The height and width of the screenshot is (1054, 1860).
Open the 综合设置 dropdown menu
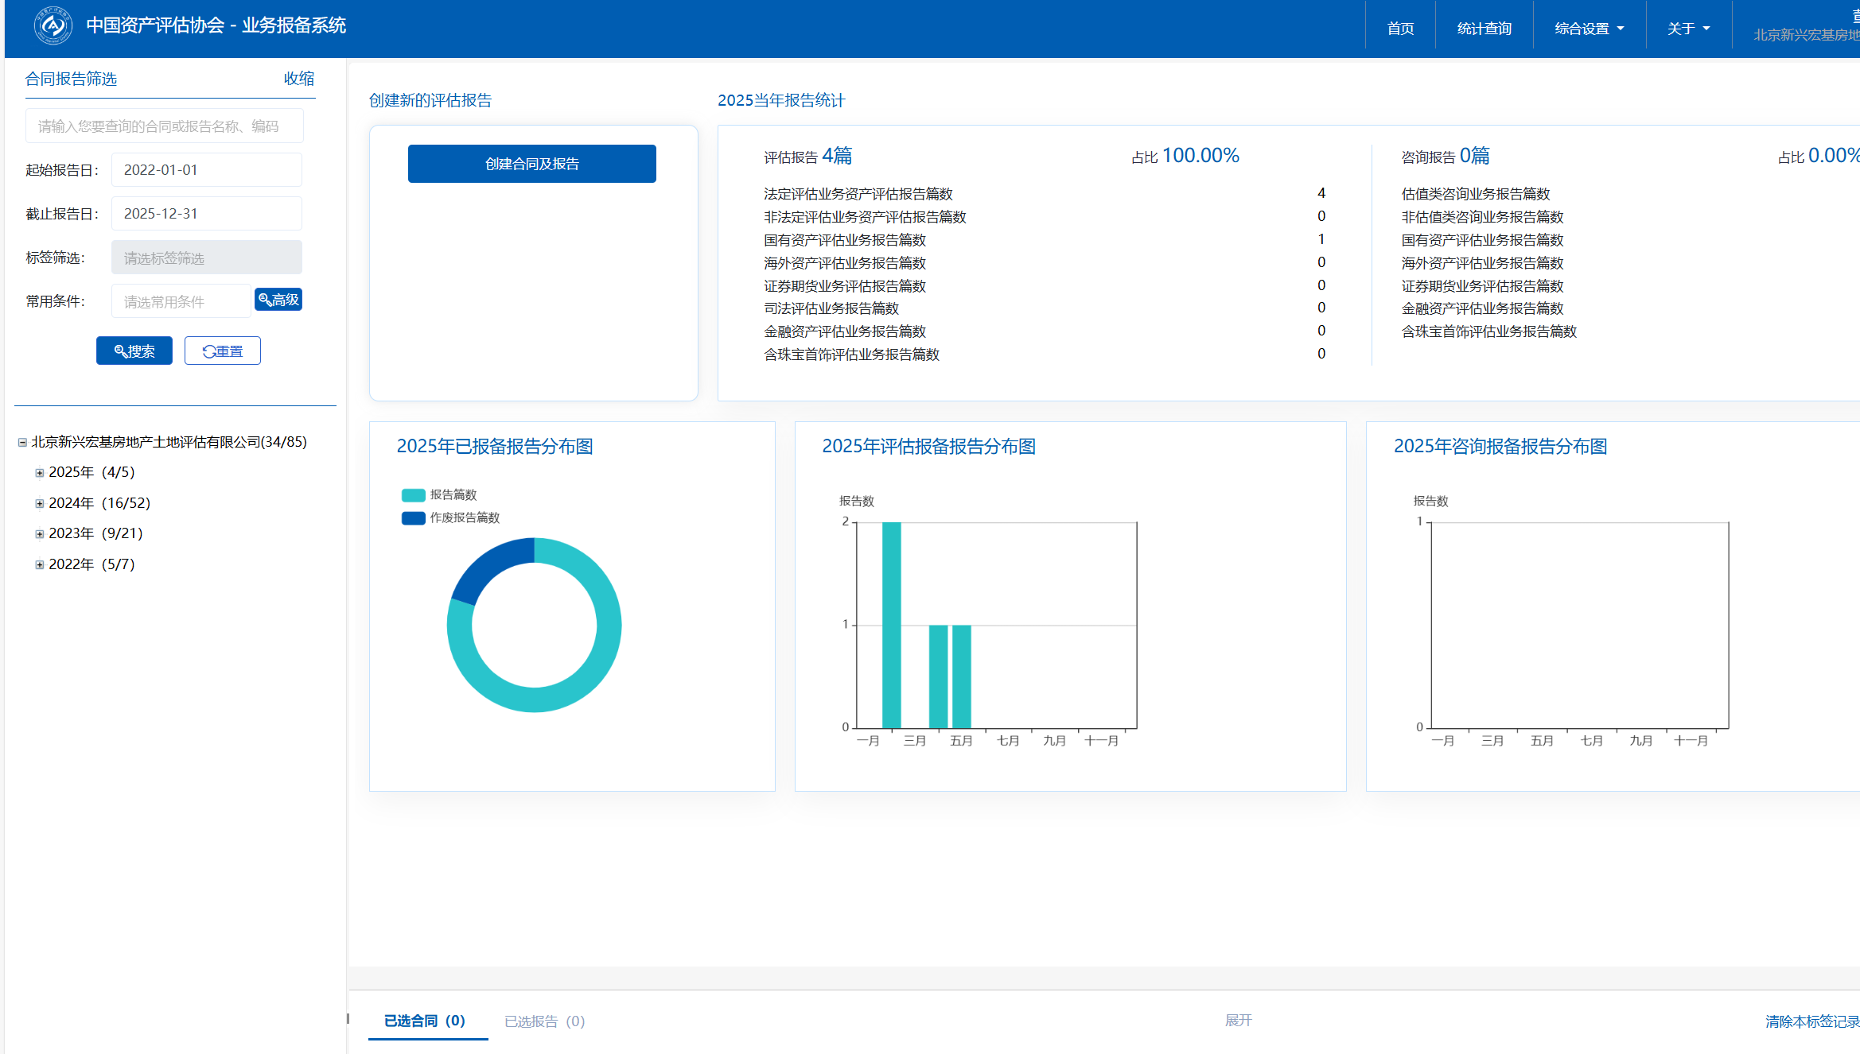click(1589, 29)
